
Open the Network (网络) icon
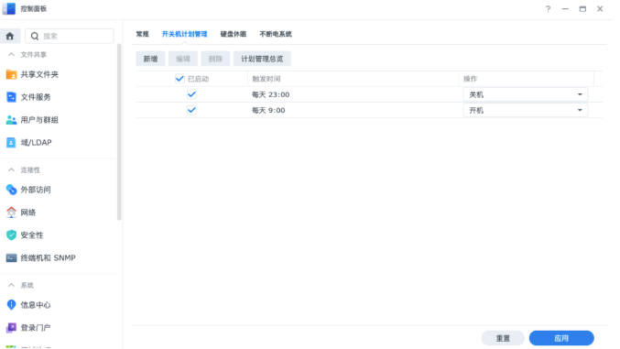coord(11,213)
